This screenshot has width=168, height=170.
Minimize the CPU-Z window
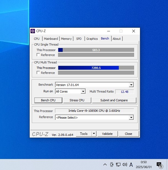tap(109, 31)
